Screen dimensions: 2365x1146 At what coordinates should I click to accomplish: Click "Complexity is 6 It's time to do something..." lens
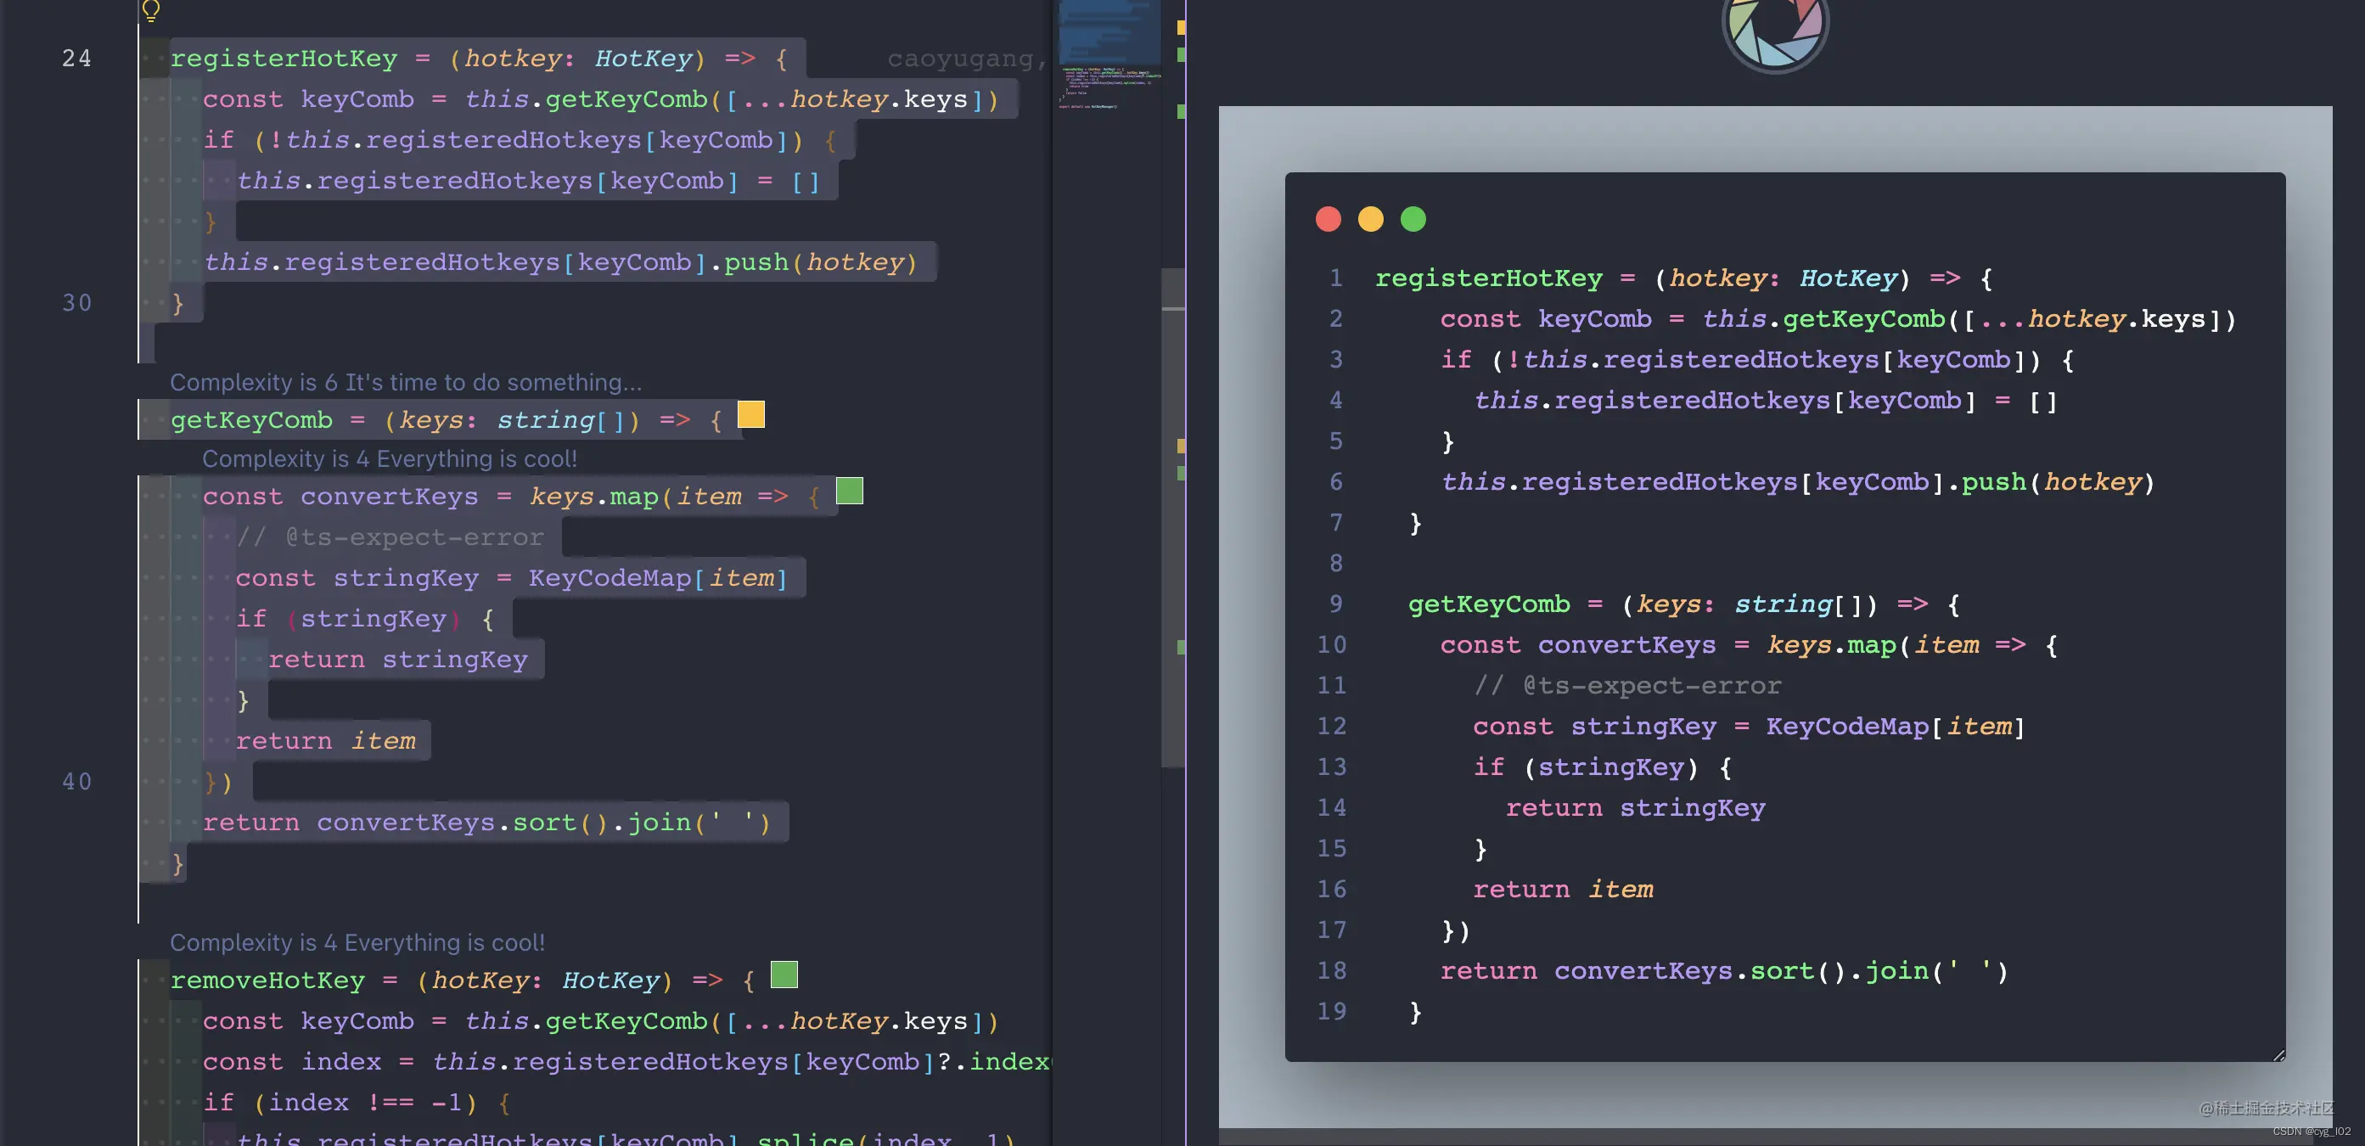click(x=406, y=382)
